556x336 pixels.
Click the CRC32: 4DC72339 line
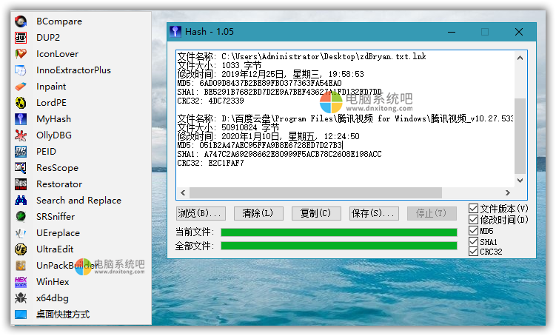pyautogui.click(x=210, y=101)
